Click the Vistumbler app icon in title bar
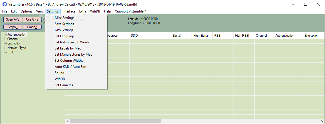Viewport: 325px width, 124px height. point(4,4)
